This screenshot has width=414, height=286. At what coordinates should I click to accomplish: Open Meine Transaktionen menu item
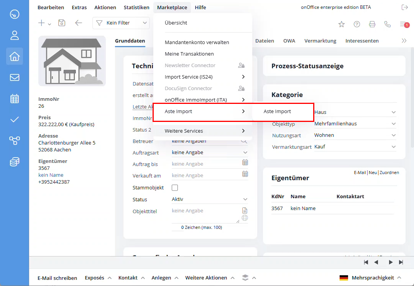coord(189,54)
